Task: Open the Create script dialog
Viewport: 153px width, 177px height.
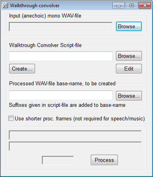Action: 22,69
